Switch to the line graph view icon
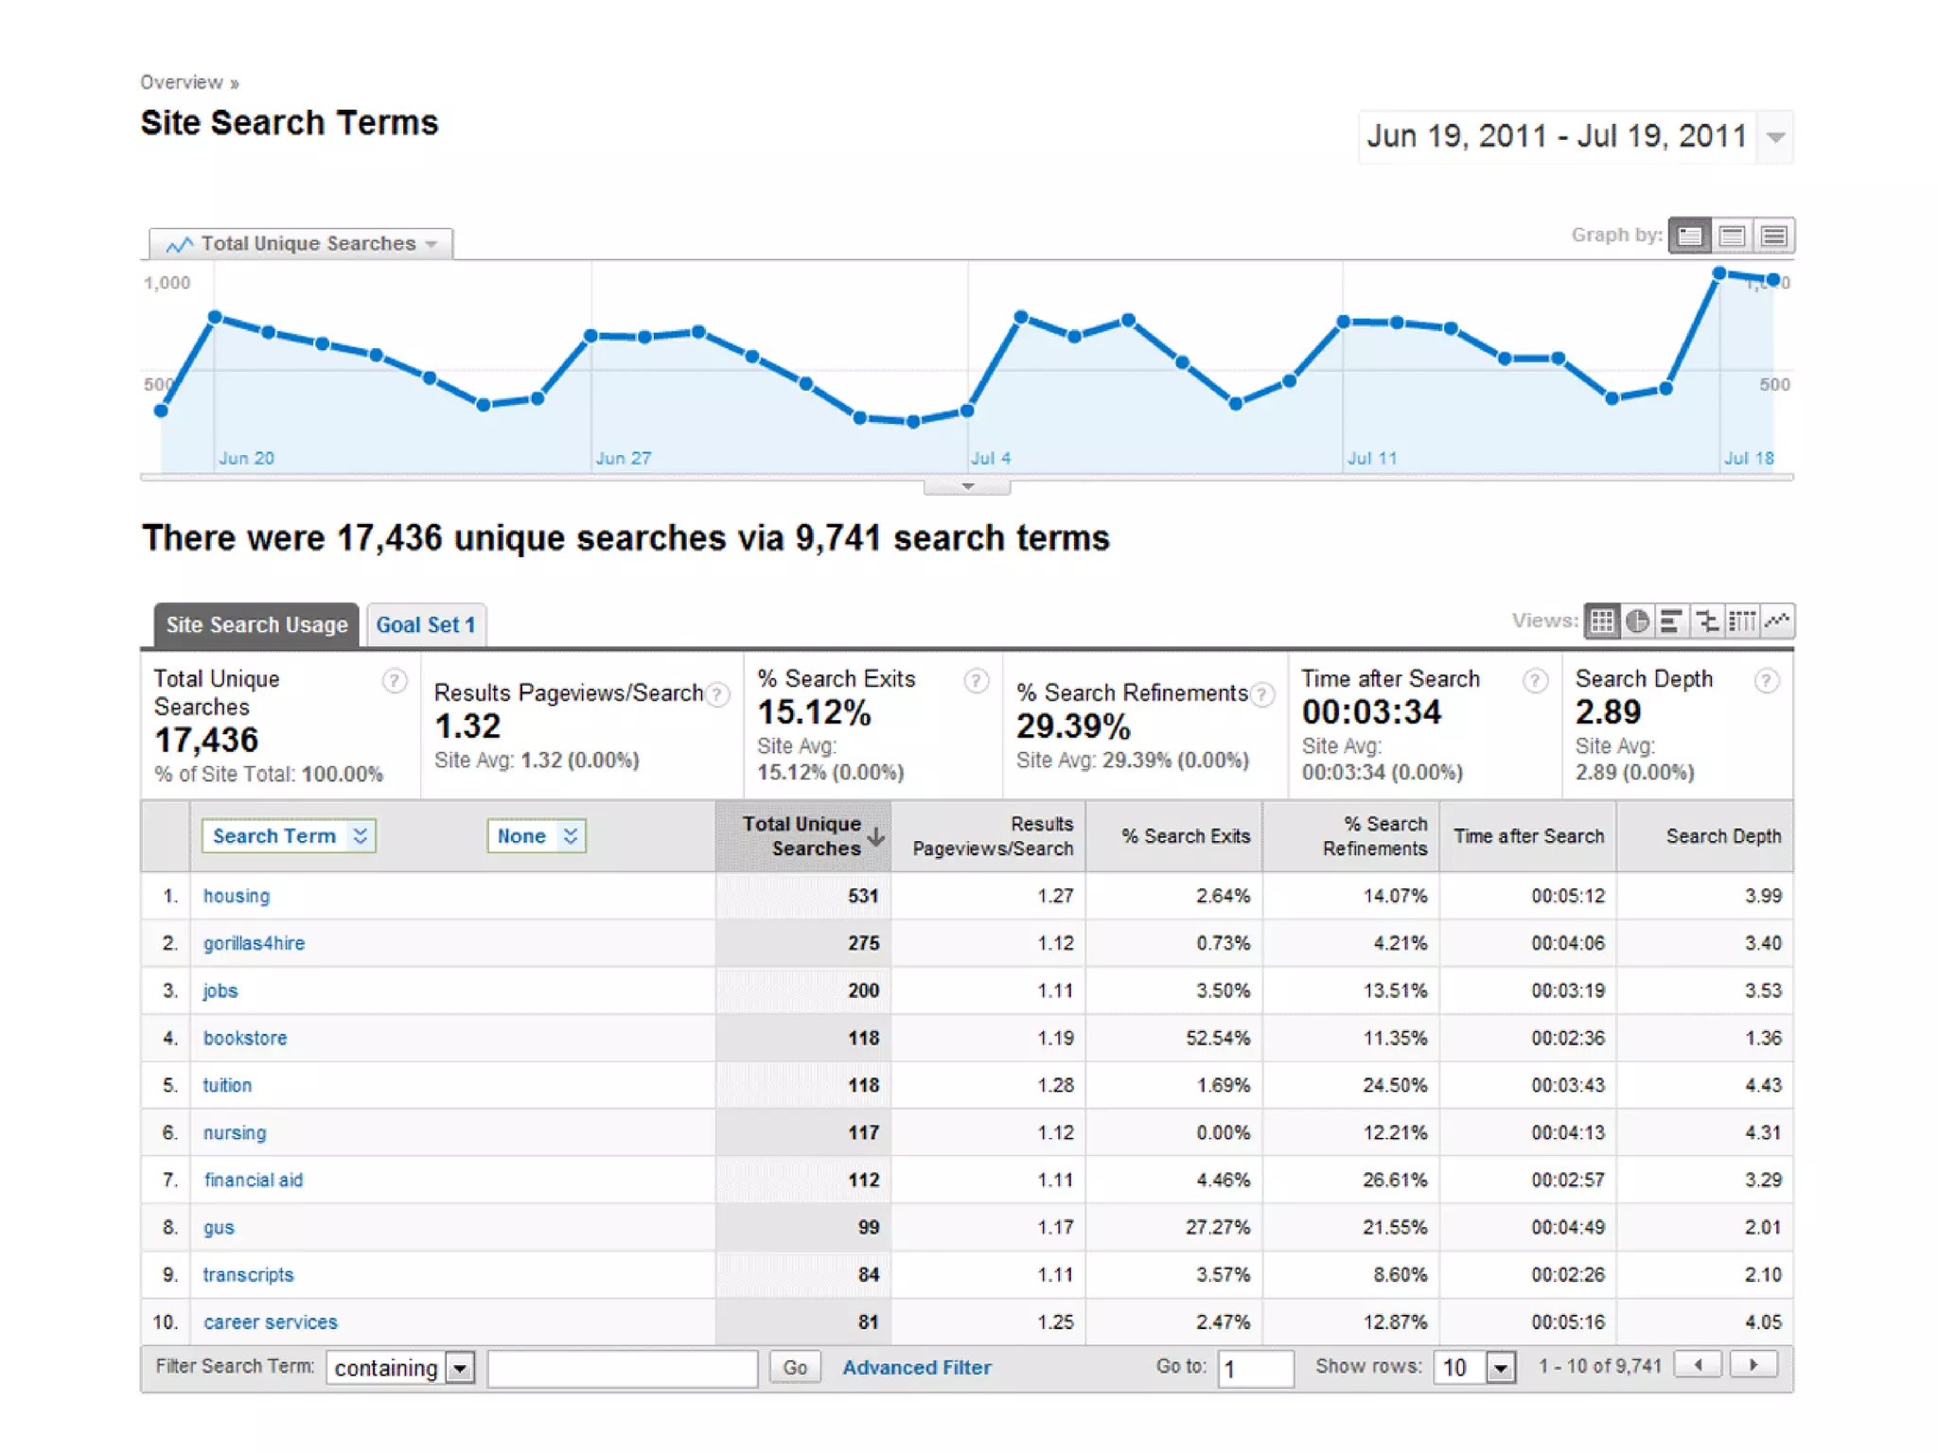The image size is (1938, 1453). click(x=1777, y=621)
